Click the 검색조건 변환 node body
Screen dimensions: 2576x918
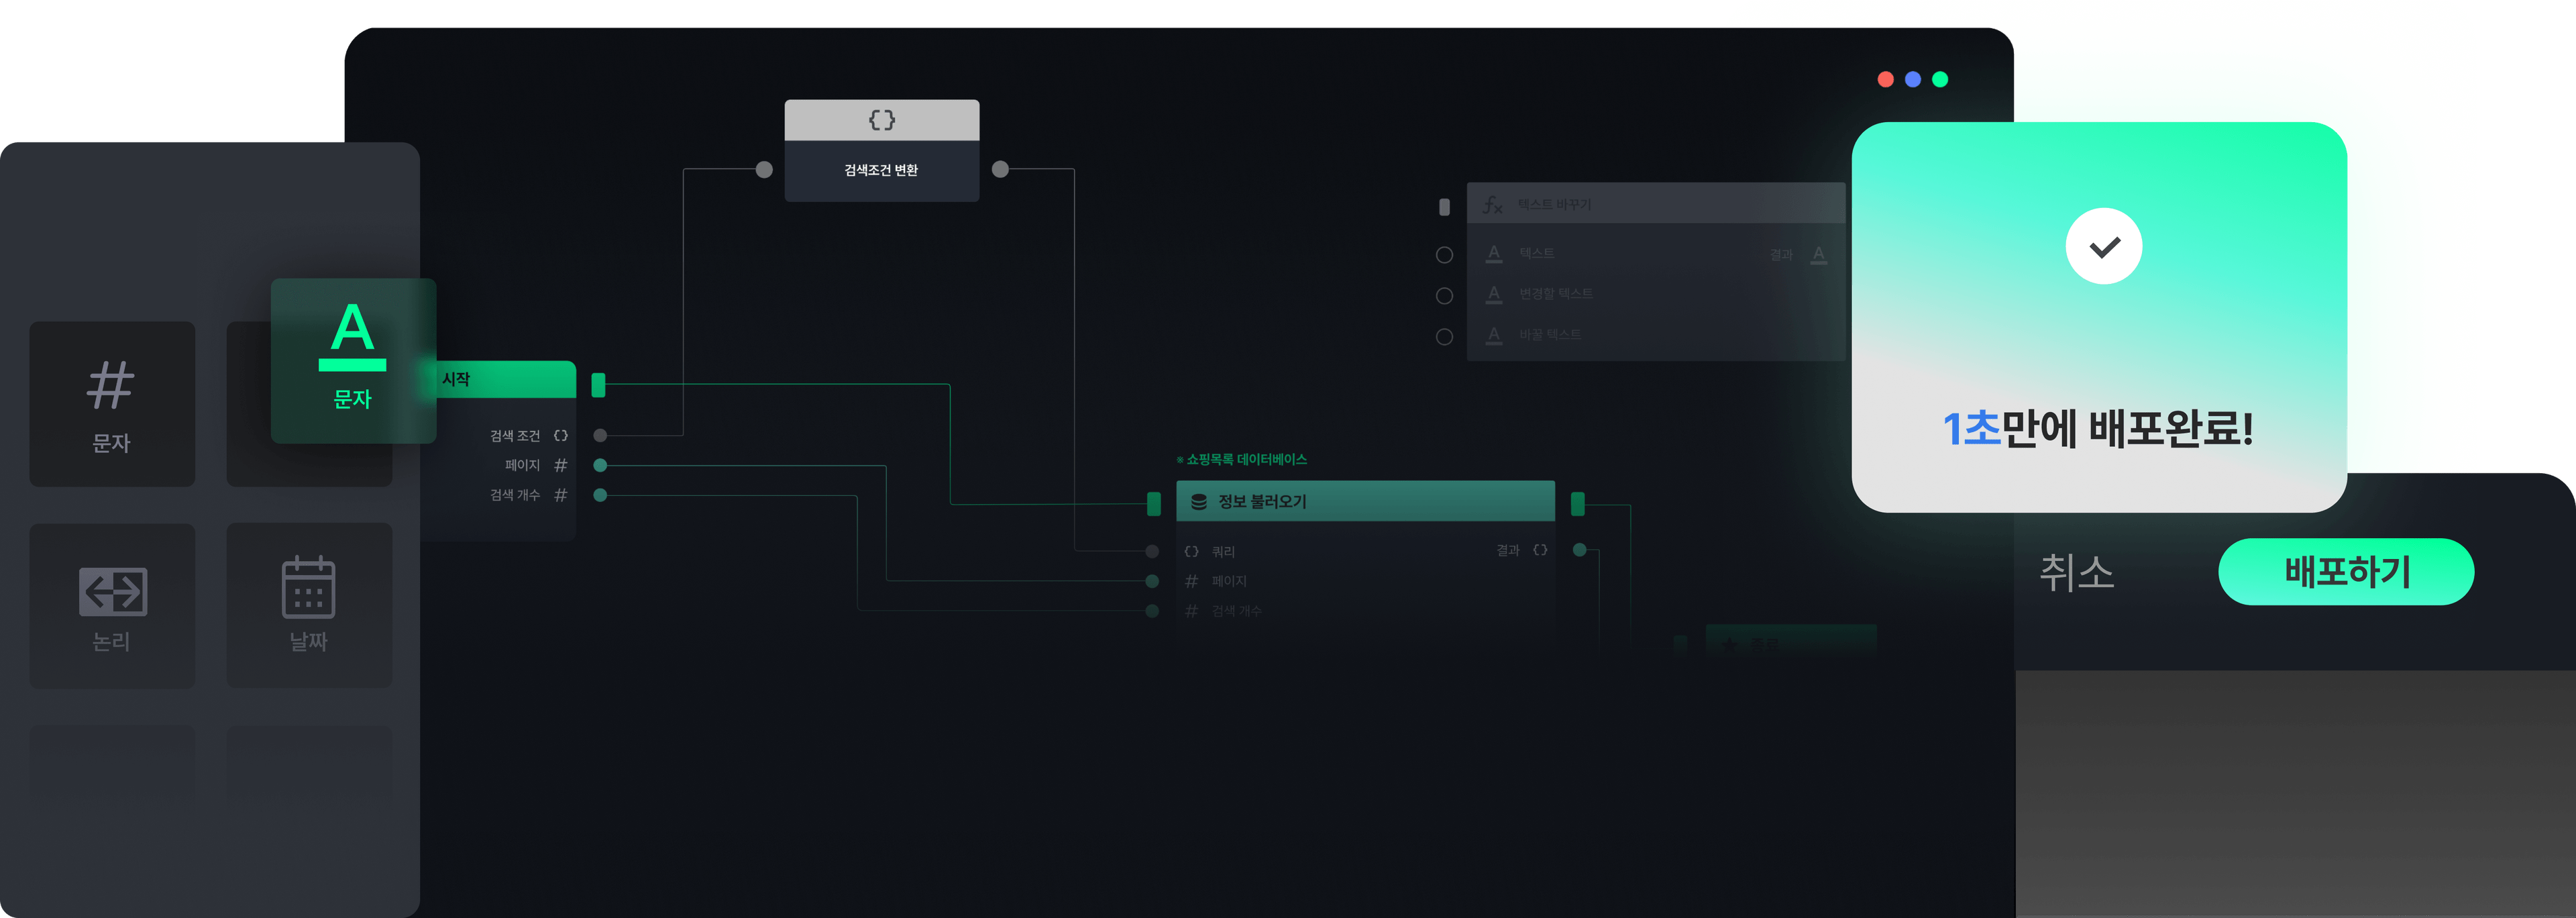(881, 170)
